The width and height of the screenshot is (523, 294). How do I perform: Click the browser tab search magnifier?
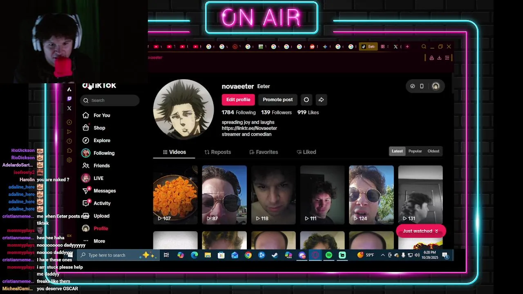[x=424, y=47]
